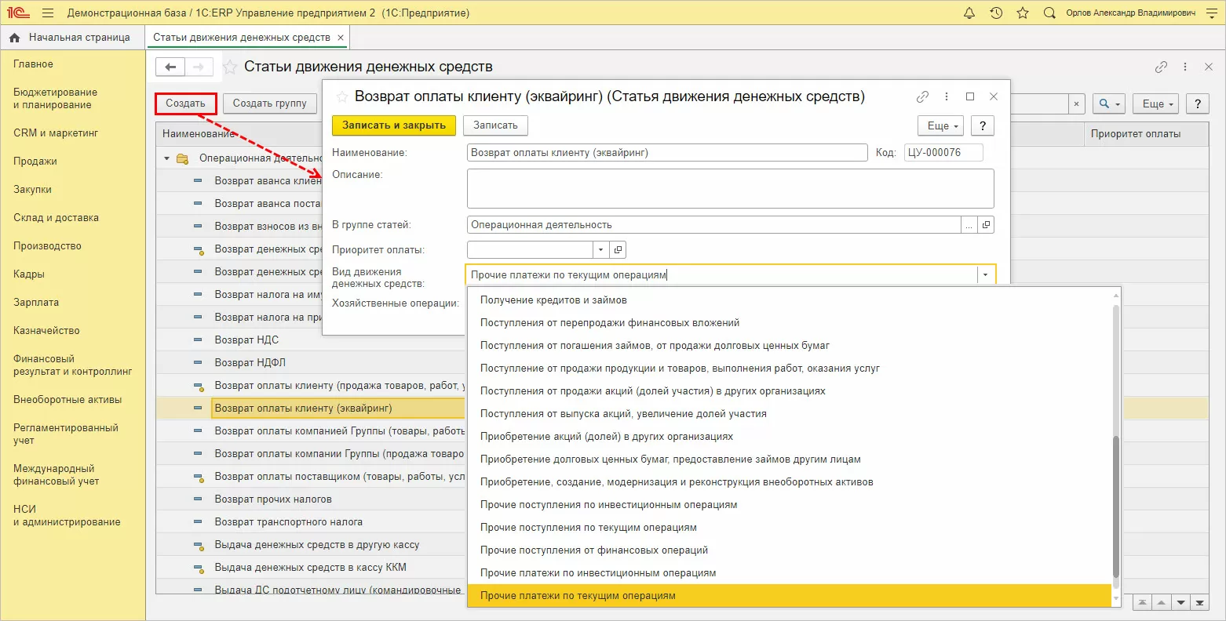Click the search magnifier in the title bar
This screenshot has height=621, width=1226.
click(1049, 13)
